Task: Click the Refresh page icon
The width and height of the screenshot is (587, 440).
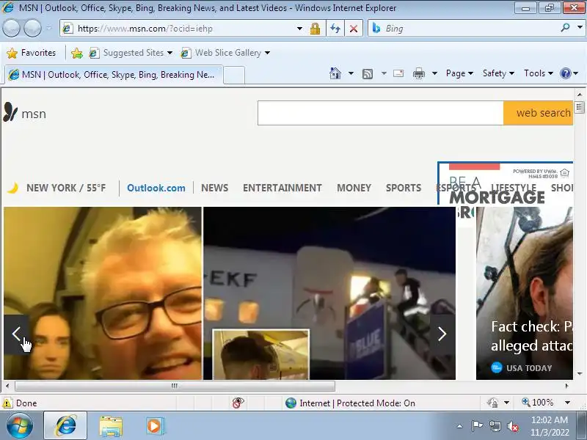Action: click(335, 29)
